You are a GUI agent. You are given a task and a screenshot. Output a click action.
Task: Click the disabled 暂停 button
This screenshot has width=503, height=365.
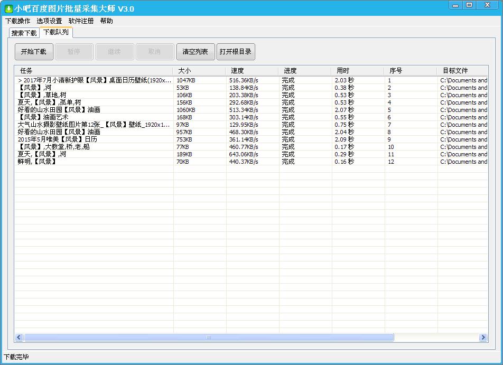[74, 52]
